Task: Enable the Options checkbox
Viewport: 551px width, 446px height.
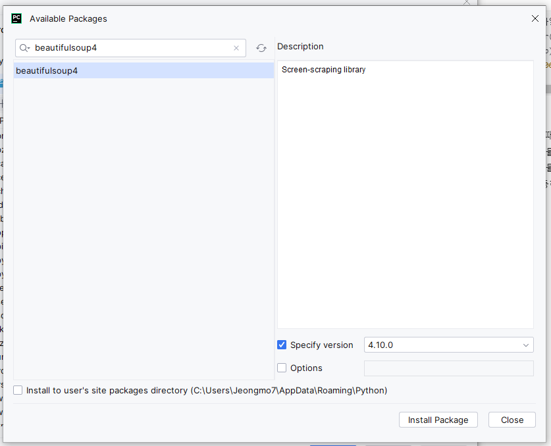Action: 282,368
